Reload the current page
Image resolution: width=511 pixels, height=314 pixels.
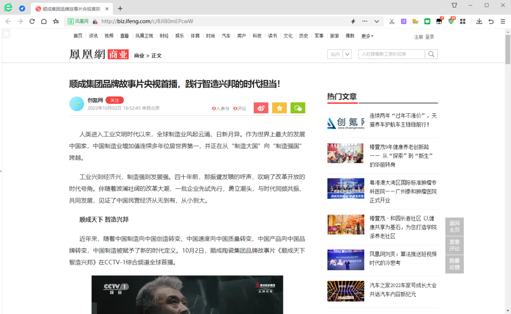pos(32,21)
